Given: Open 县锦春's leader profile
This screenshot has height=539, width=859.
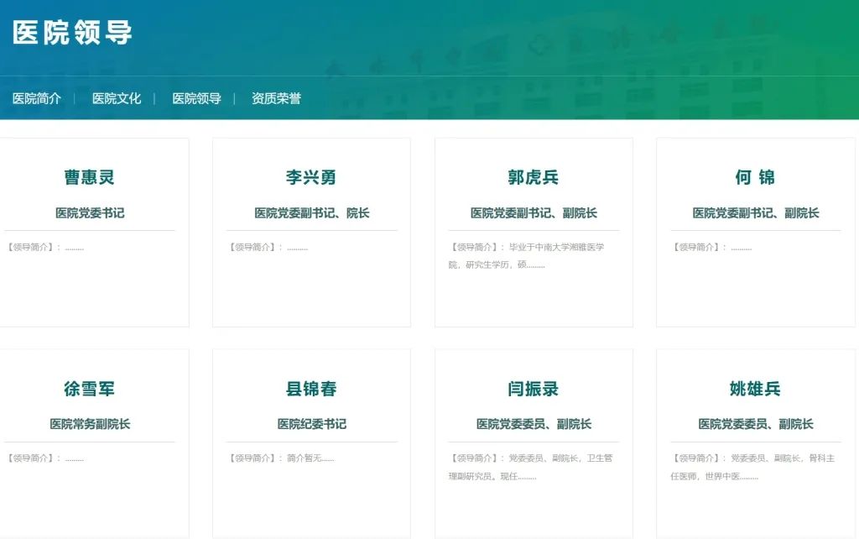Looking at the screenshot, I should [311, 389].
